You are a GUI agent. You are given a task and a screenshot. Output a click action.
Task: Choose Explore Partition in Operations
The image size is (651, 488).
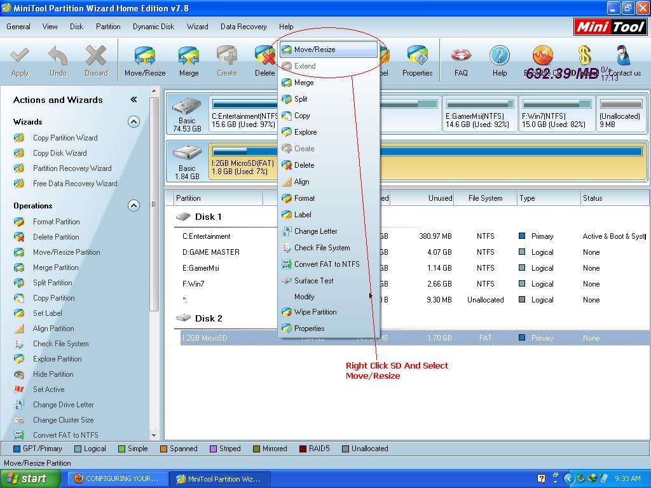(x=57, y=359)
